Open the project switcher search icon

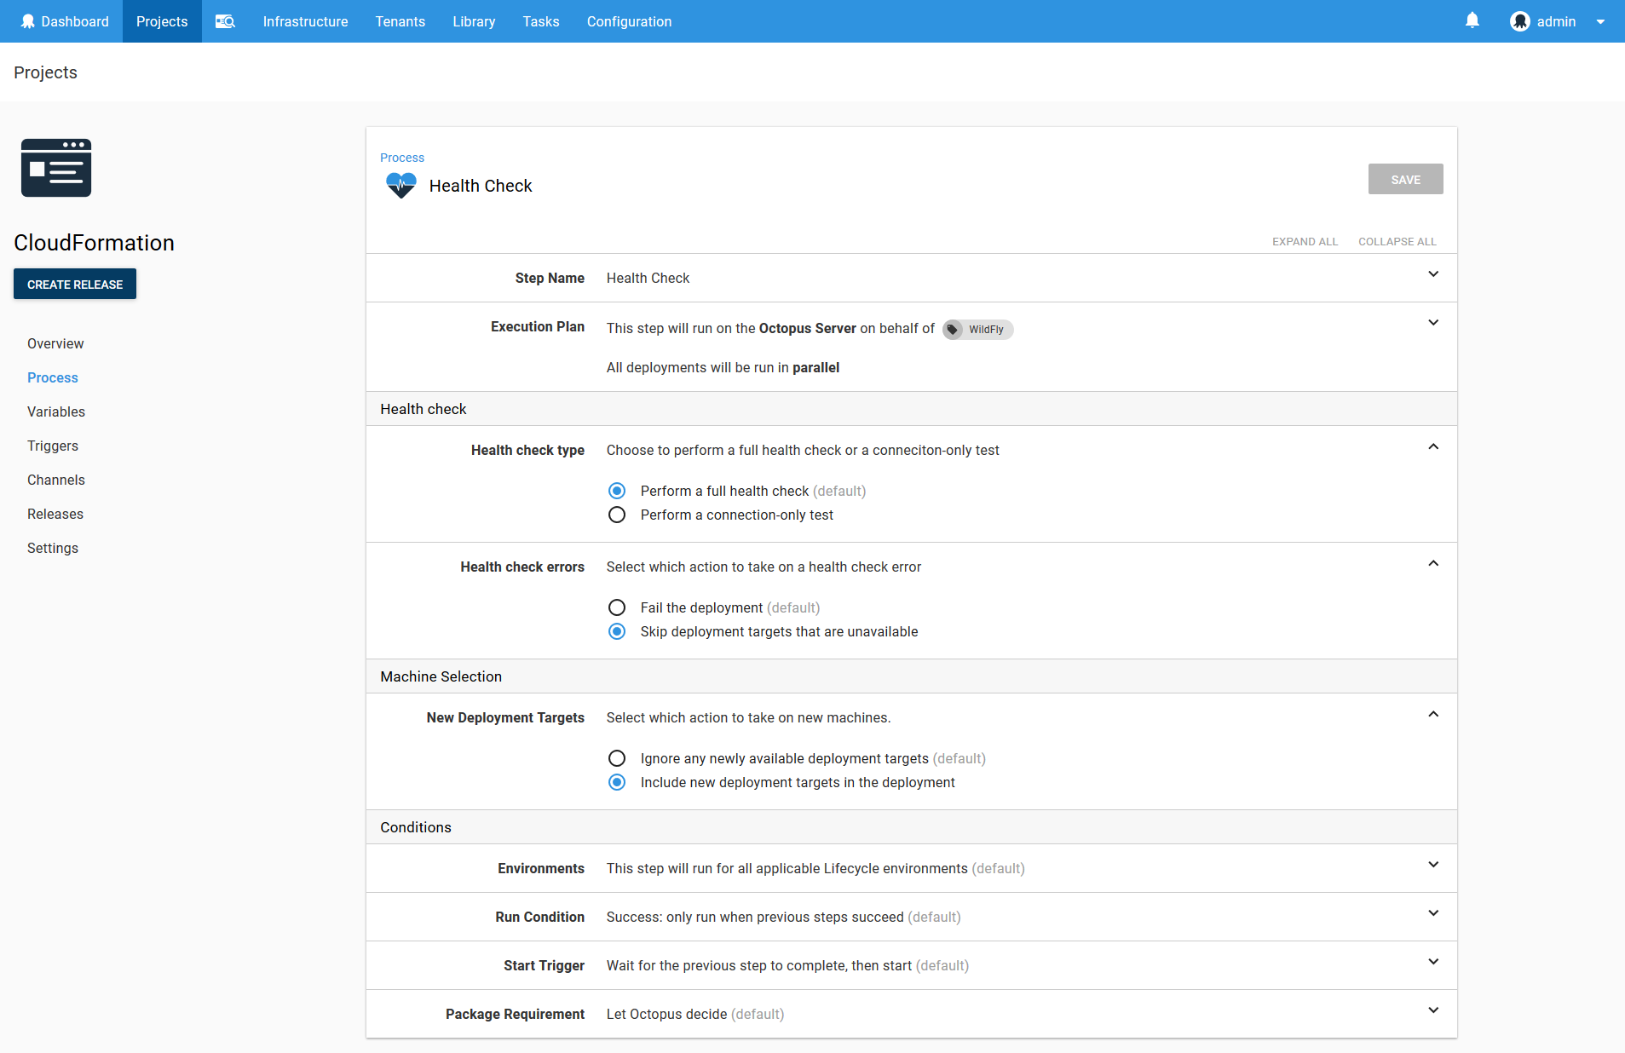coord(225,21)
